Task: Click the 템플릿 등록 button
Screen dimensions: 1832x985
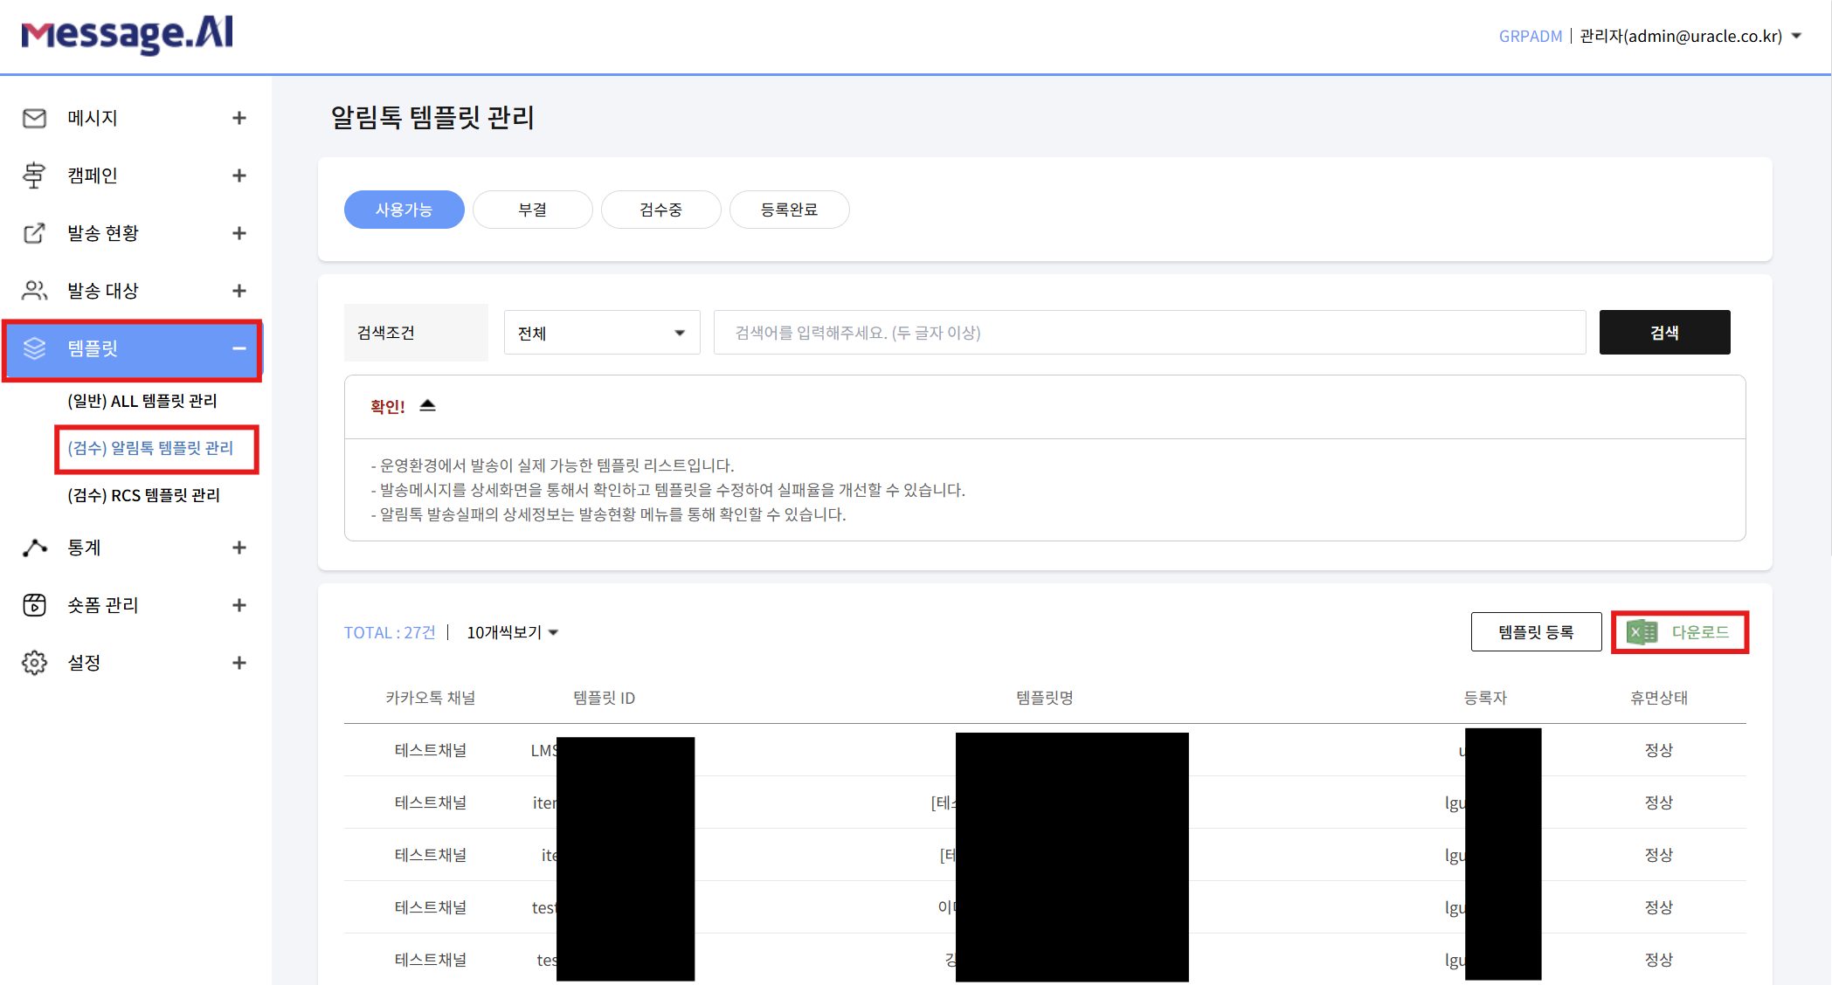Action: (x=1536, y=631)
